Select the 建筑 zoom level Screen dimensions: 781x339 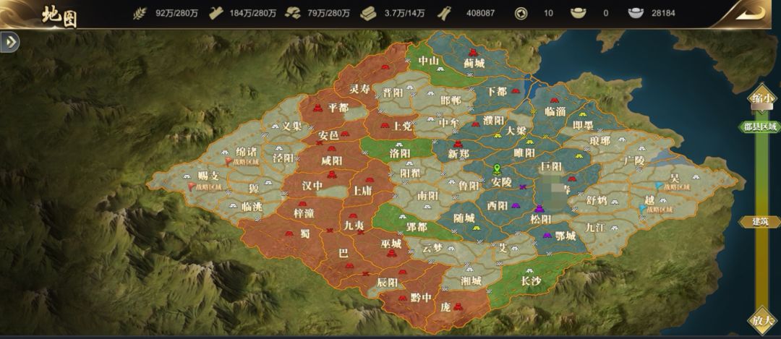(x=760, y=222)
